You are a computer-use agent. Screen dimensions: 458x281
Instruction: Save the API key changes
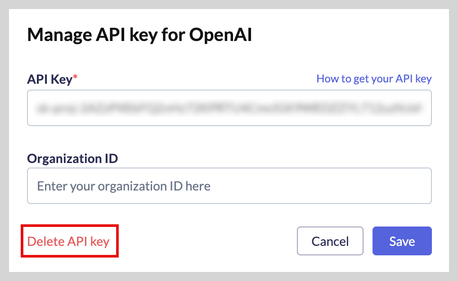tap(402, 241)
